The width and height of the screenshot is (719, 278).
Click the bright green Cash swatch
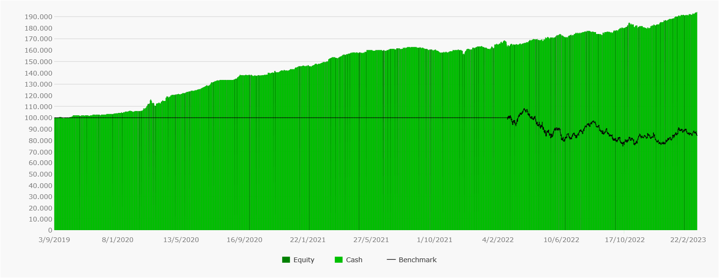pos(339,260)
